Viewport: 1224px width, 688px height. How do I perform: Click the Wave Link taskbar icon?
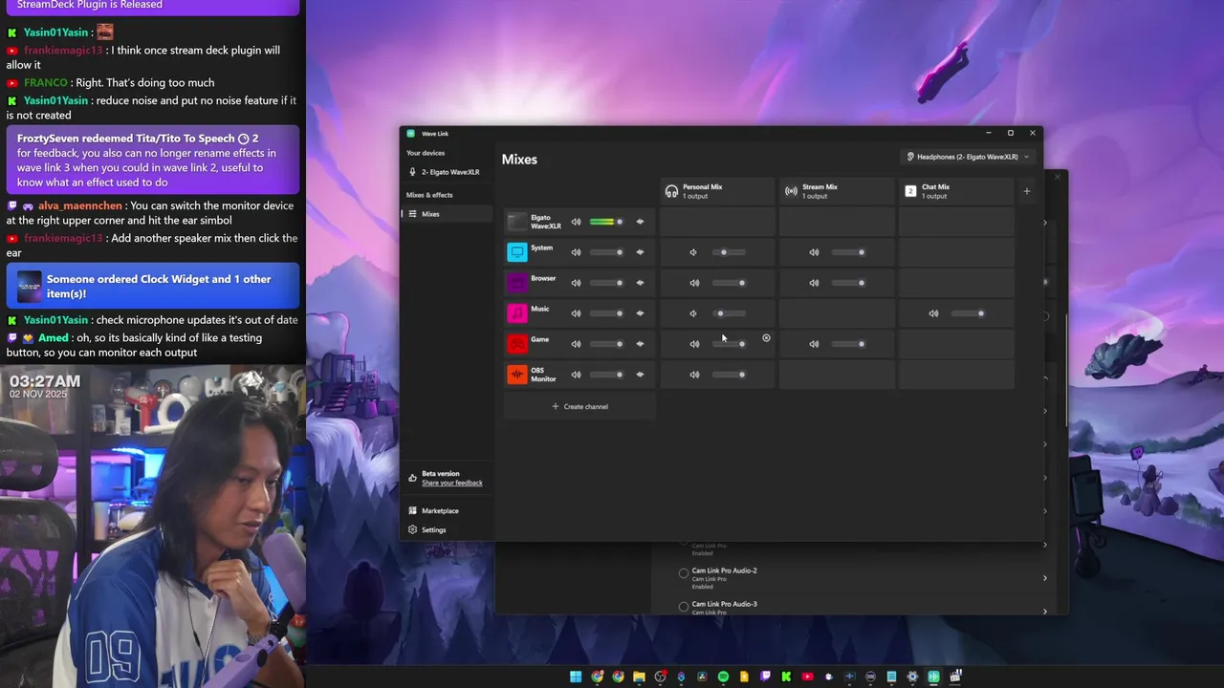(x=933, y=677)
